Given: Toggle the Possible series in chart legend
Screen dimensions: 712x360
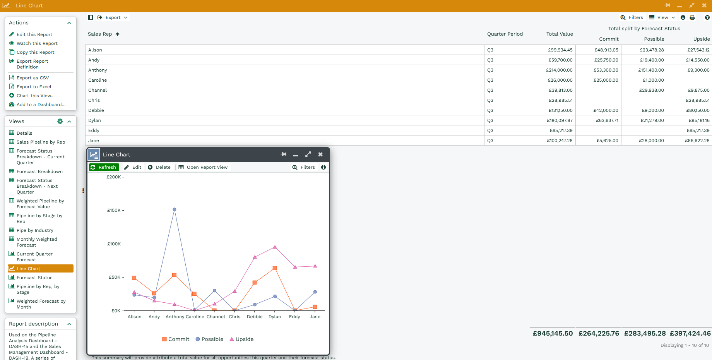Looking at the screenshot, I should point(209,339).
